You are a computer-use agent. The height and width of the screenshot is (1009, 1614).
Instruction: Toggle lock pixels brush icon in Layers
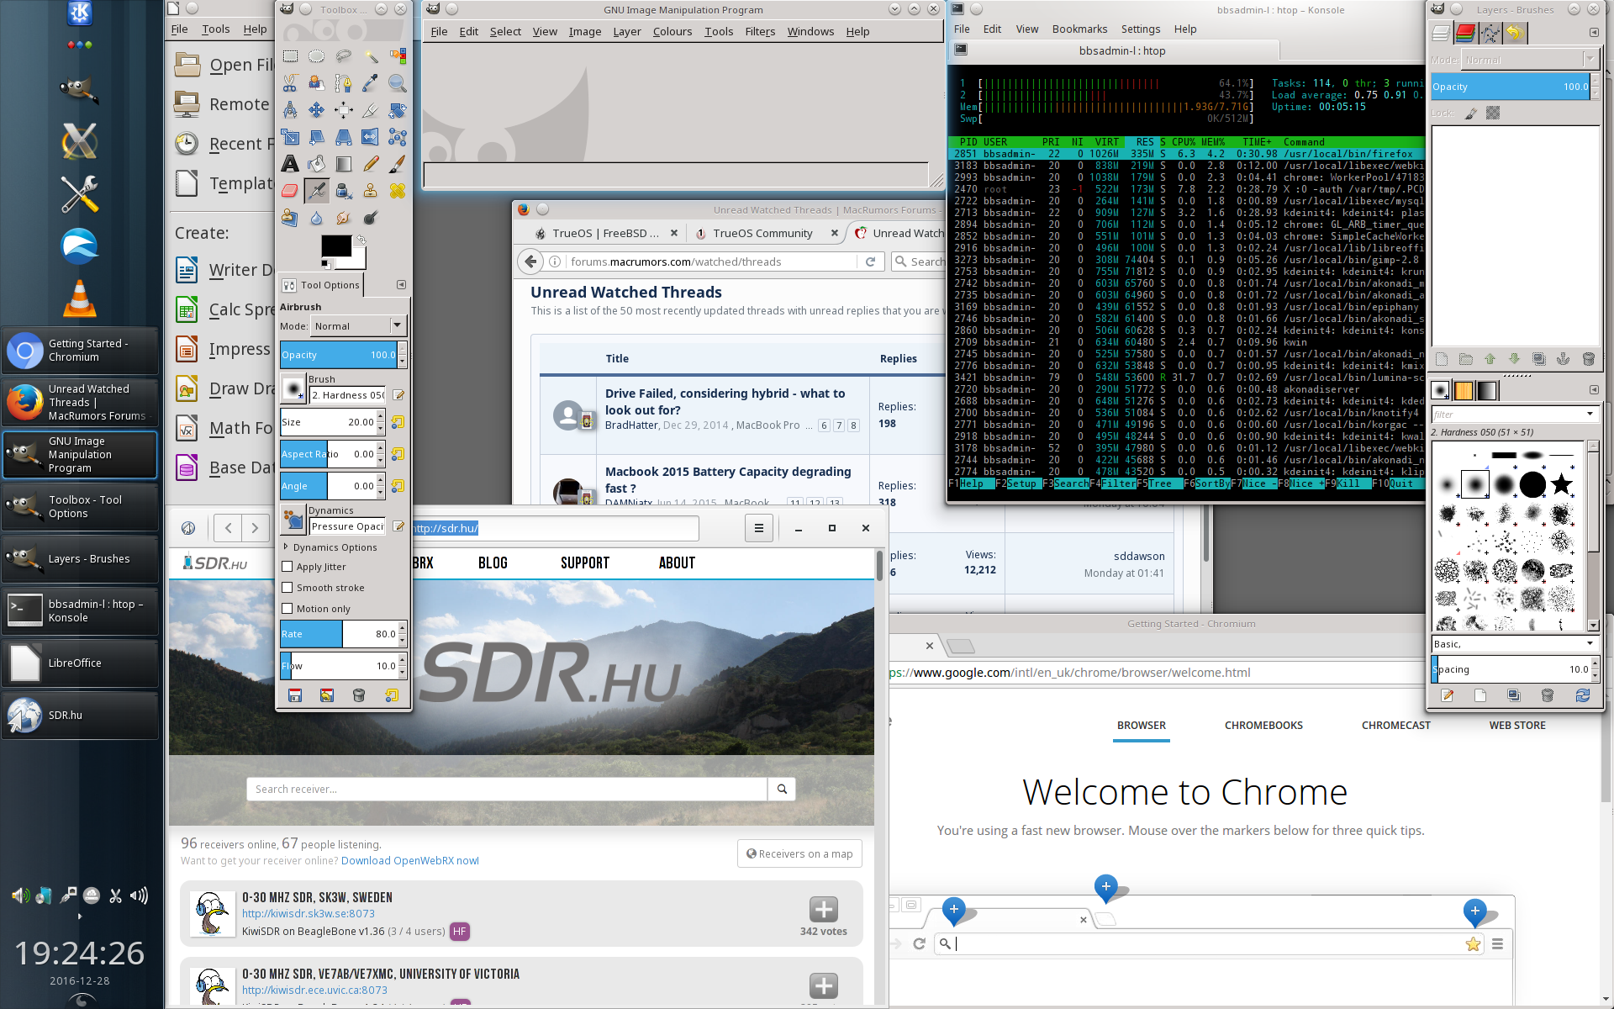[x=1470, y=113]
